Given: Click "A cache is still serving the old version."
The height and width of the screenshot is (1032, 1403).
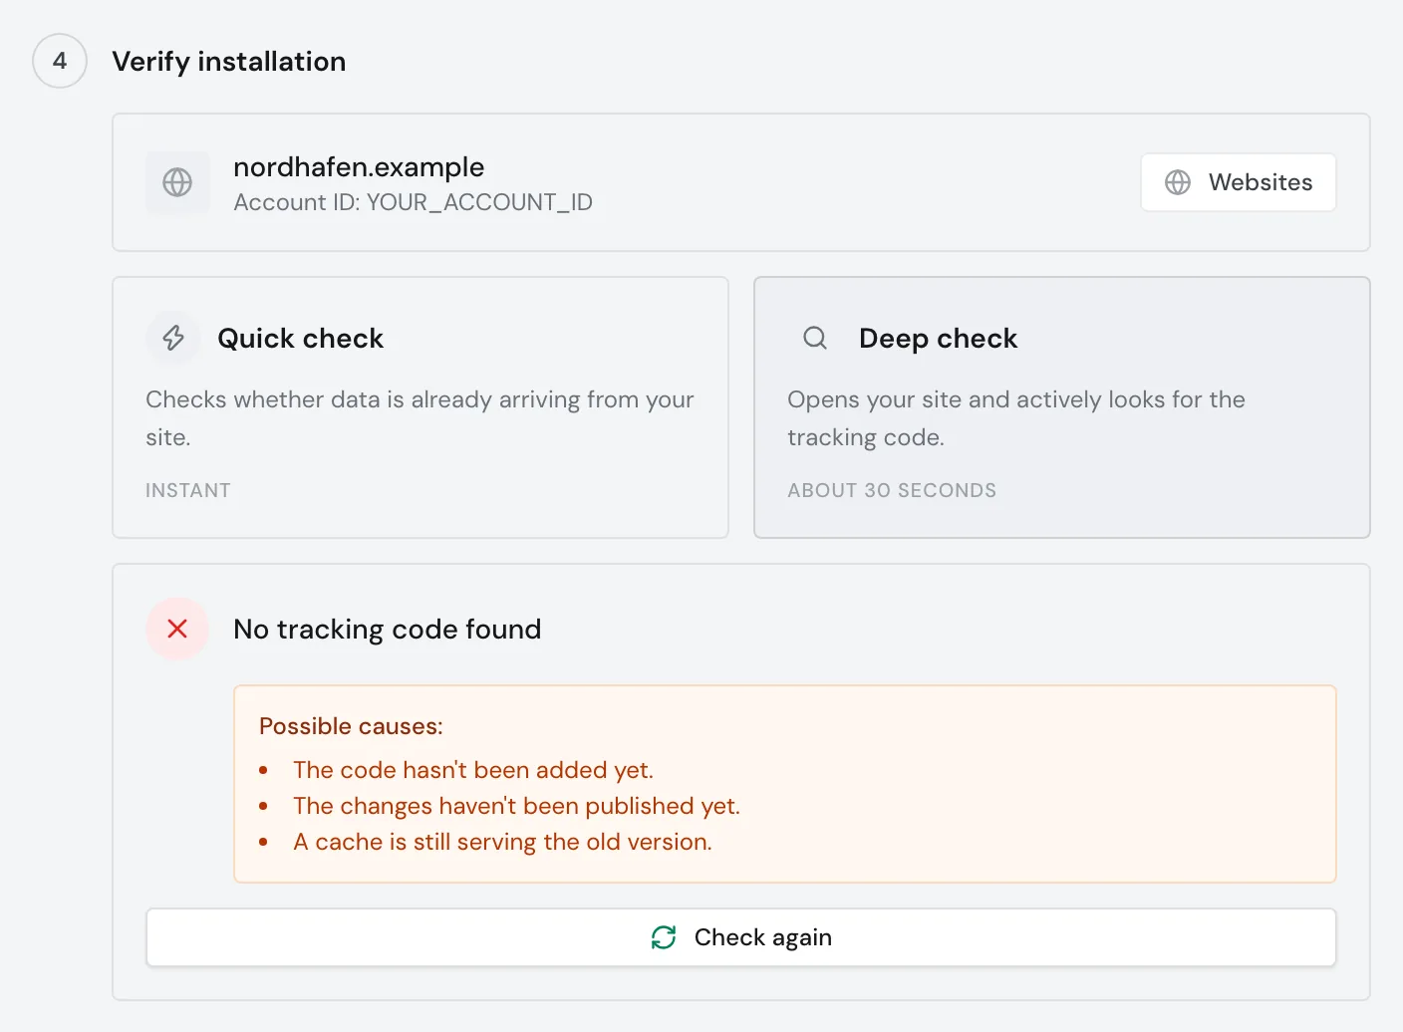Looking at the screenshot, I should (502, 842).
